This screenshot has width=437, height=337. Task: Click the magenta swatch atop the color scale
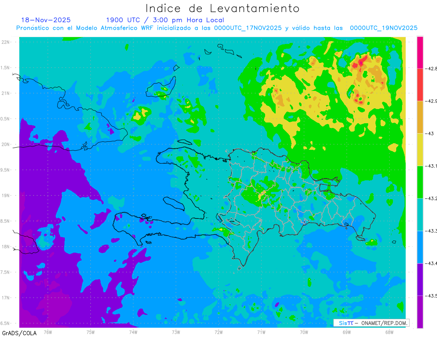pos(420,52)
